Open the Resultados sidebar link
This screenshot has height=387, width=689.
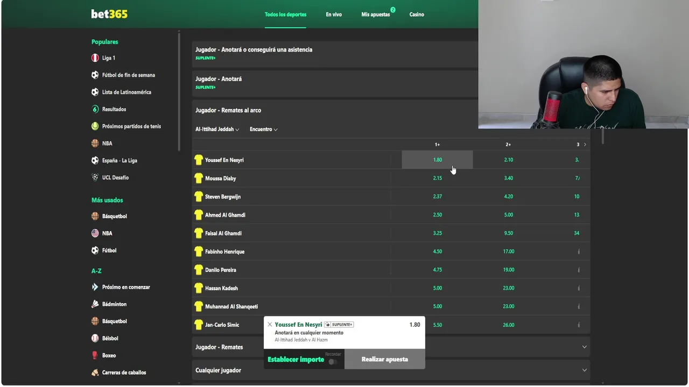114,109
